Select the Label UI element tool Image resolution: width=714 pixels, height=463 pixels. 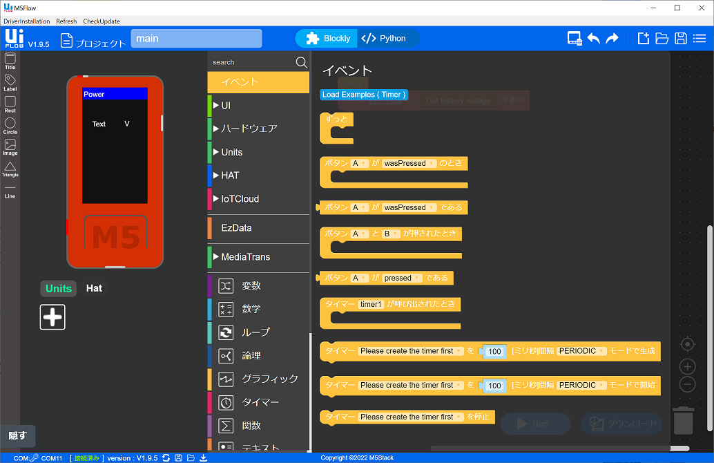(10, 83)
